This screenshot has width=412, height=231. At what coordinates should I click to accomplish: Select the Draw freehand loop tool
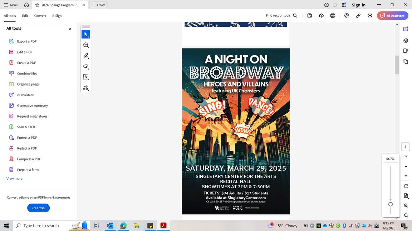click(x=86, y=66)
